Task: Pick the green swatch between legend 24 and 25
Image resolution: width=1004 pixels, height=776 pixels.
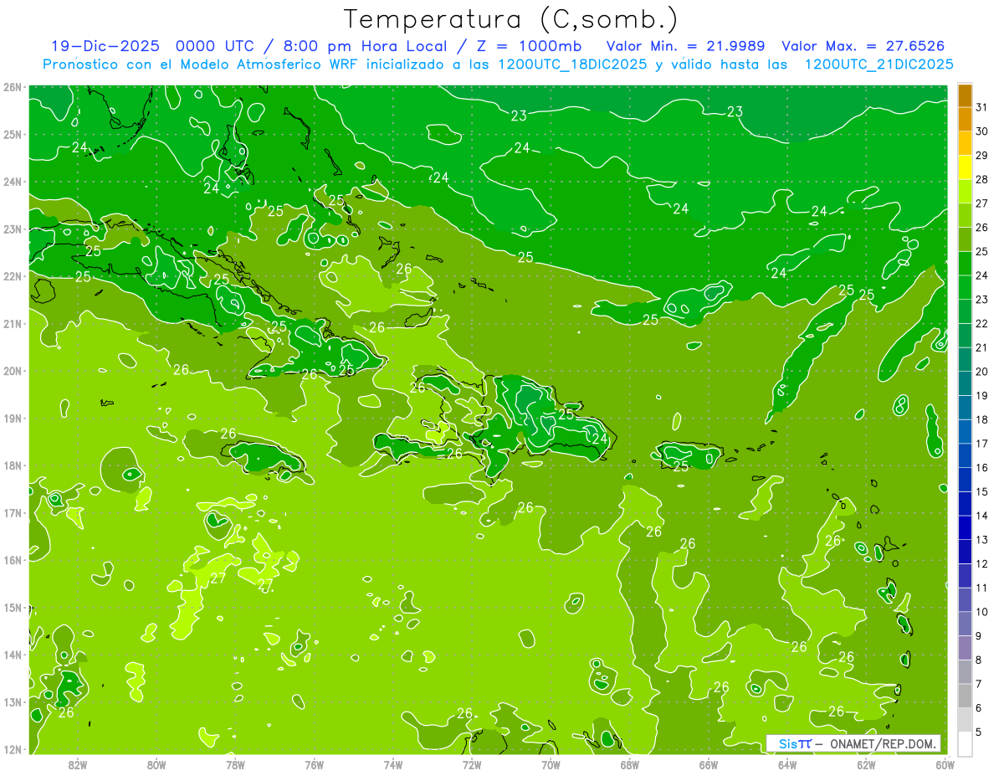Action: click(x=965, y=264)
